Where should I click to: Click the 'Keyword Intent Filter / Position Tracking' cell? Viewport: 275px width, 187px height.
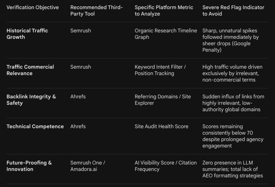160,70
